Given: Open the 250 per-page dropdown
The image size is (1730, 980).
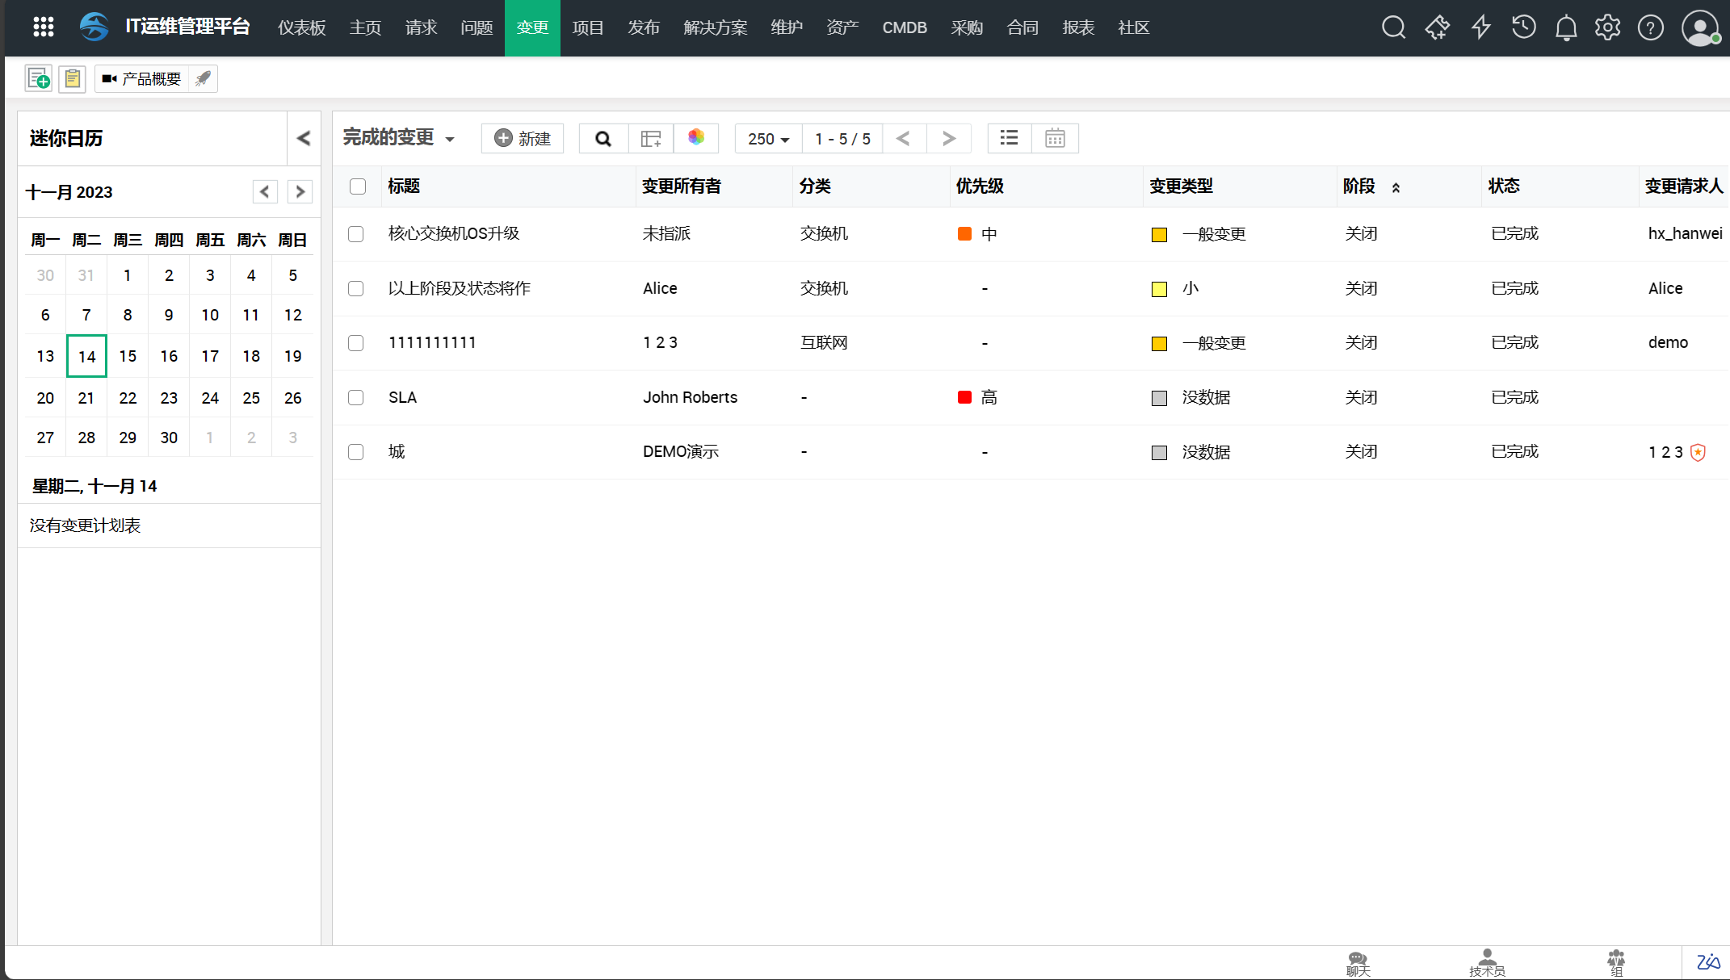Looking at the screenshot, I should click(x=768, y=139).
